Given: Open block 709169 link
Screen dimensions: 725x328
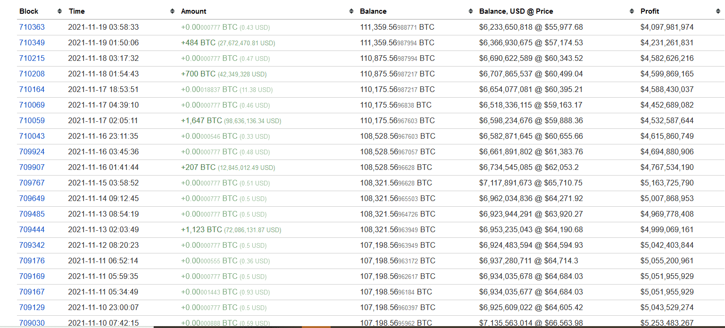Looking at the screenshot, I should (x=32, y=277).
